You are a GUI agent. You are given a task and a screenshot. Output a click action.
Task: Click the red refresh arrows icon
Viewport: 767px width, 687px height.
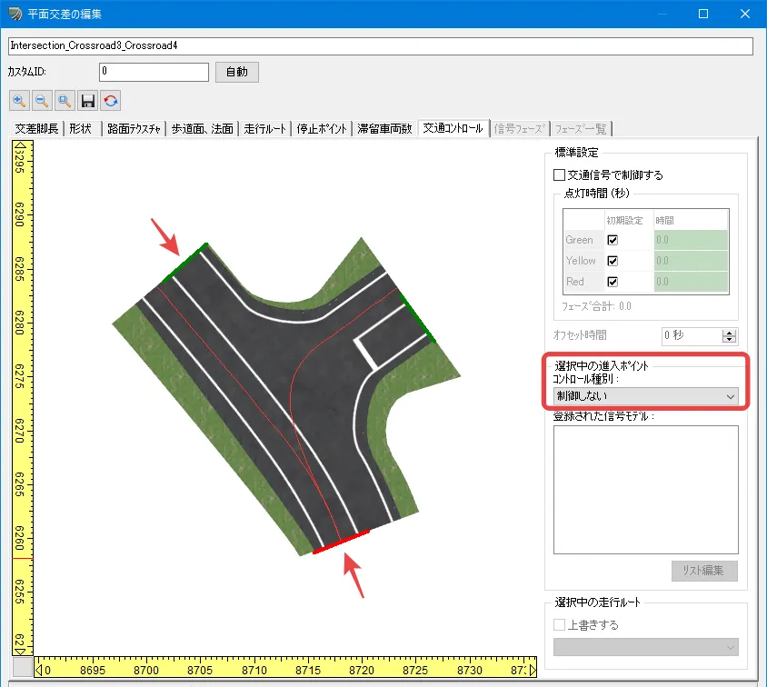(x=111, y=100)
